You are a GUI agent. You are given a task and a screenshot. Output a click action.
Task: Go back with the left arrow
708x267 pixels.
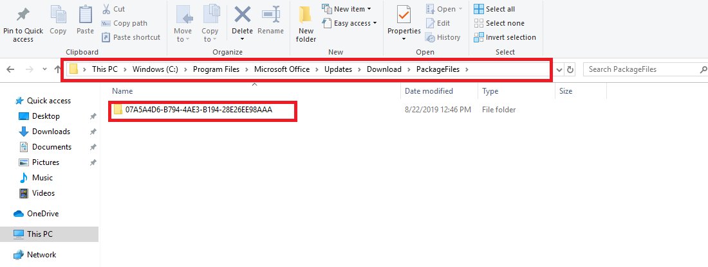pos(10,69)
